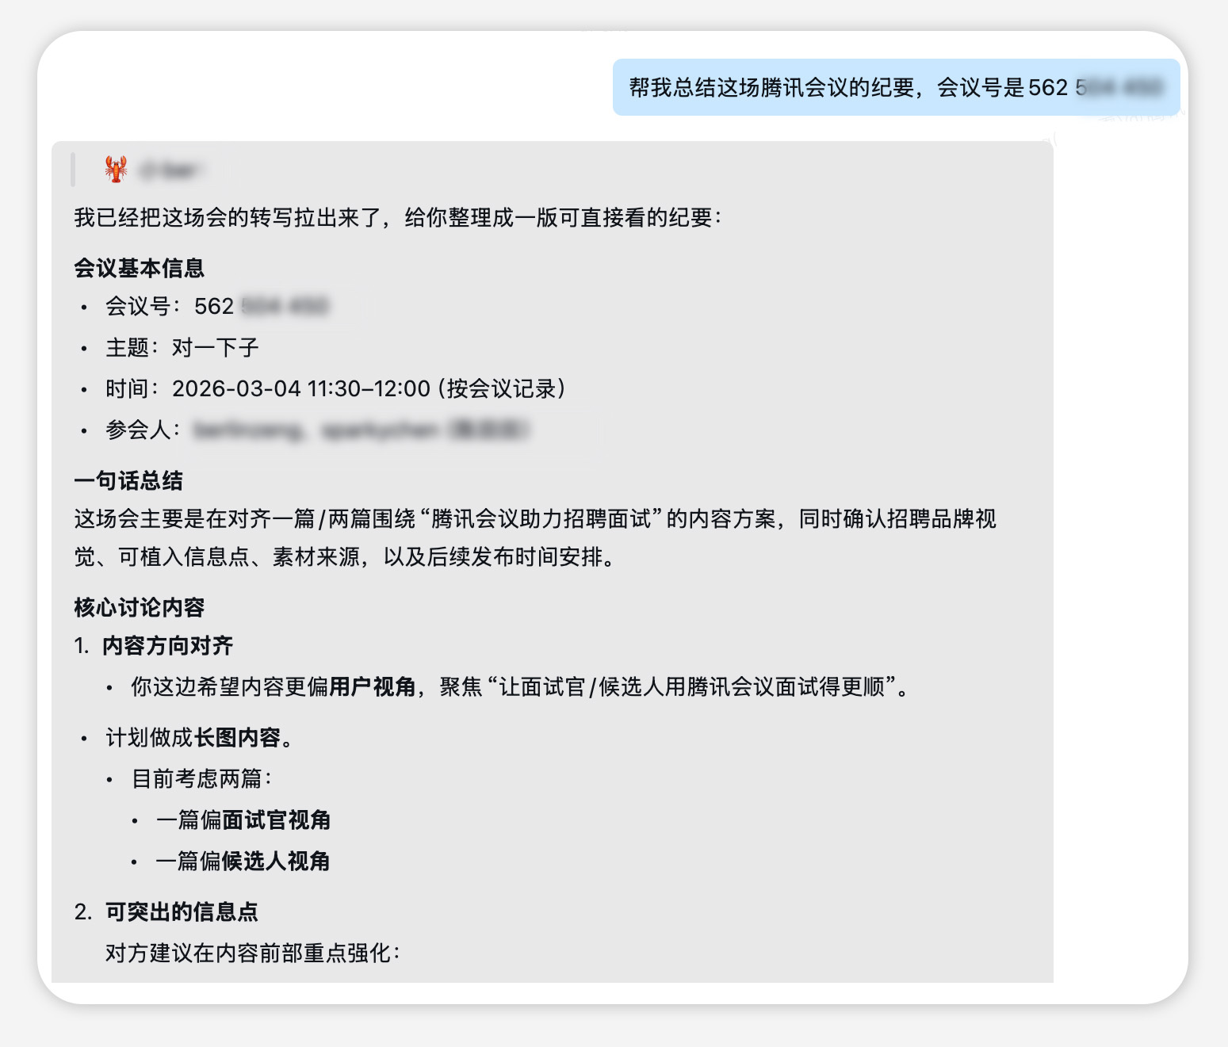Click the 会议基本信息 heading
The height and width of the screenshot is (1047, 1228).
pyautogui.click(x=140, y=269)
